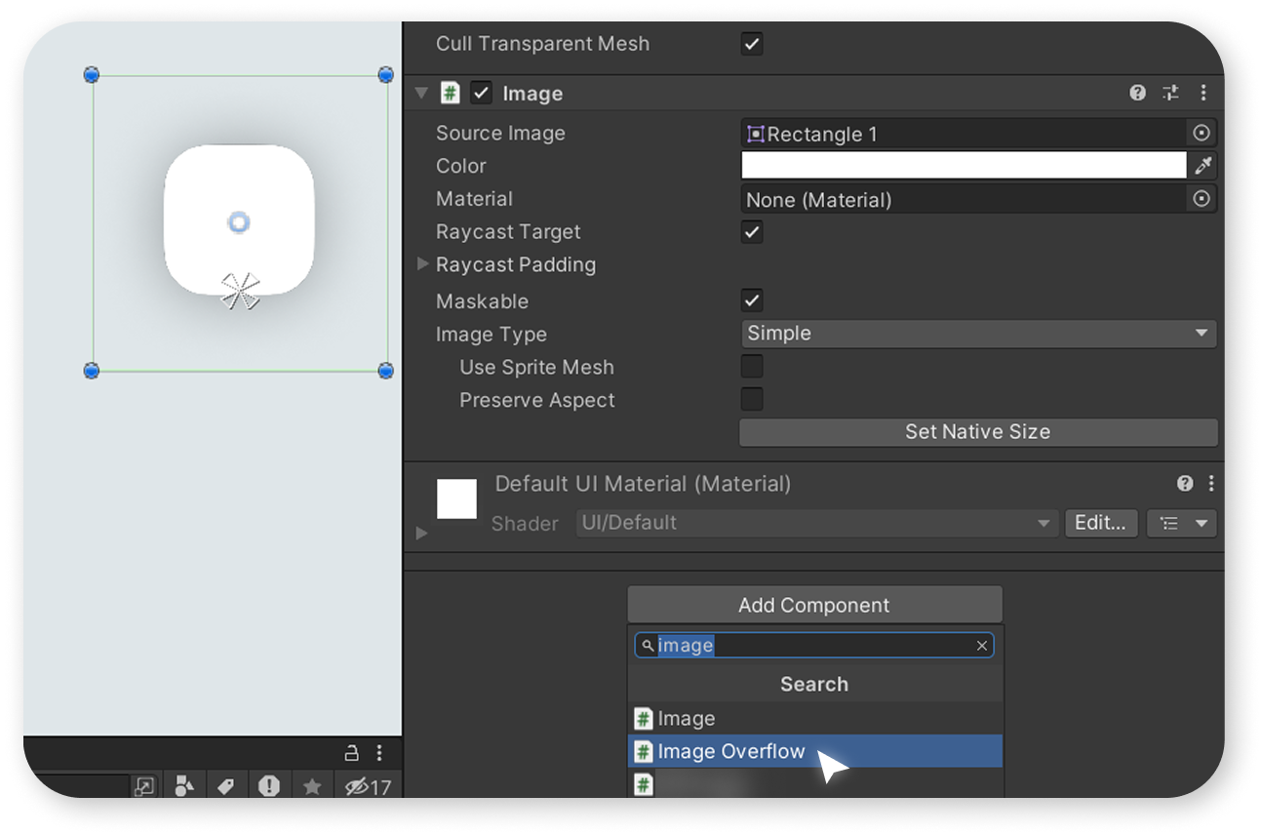Click the search by type icon
Screen dimensions: 1261x835
183,786
